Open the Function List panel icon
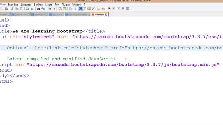223x125 pixels. [x=94, y=9]
